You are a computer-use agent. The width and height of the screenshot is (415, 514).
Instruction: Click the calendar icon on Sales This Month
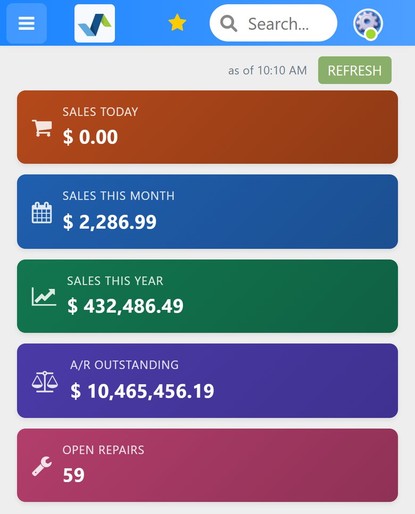41,213
